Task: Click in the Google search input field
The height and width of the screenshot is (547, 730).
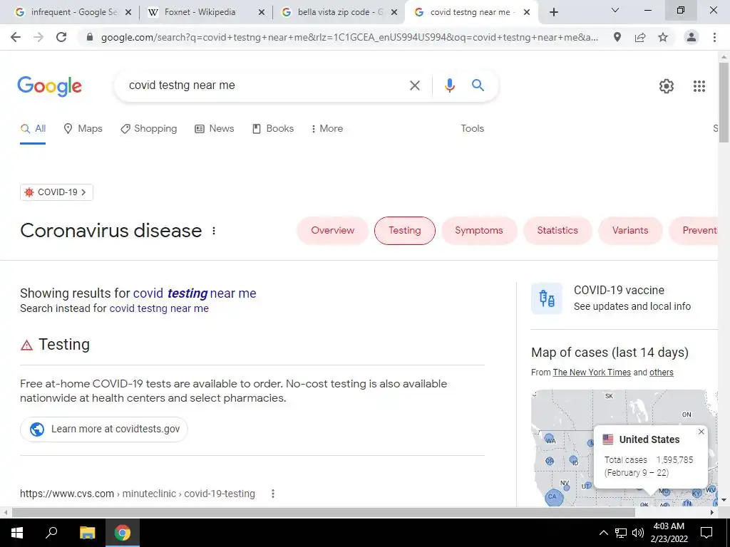Action: click(x=265, y=85)
